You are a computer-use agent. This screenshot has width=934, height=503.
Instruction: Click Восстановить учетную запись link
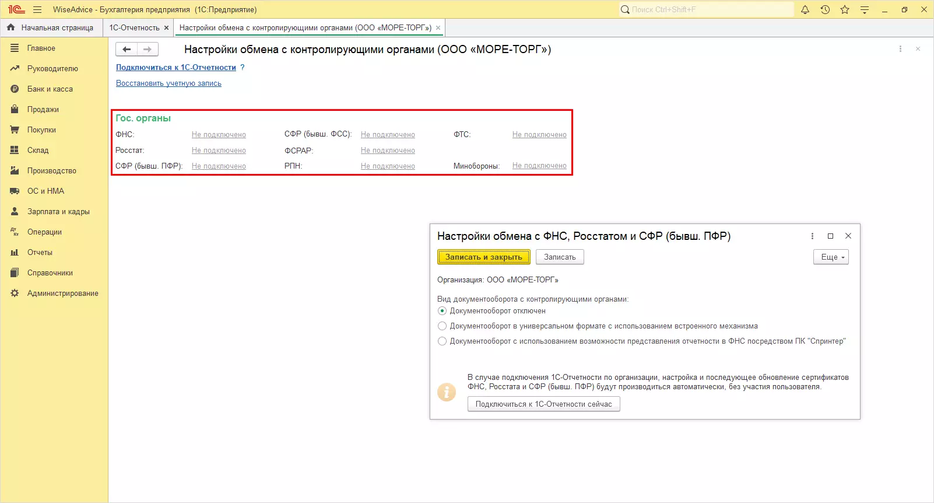(x=168, y=83)
